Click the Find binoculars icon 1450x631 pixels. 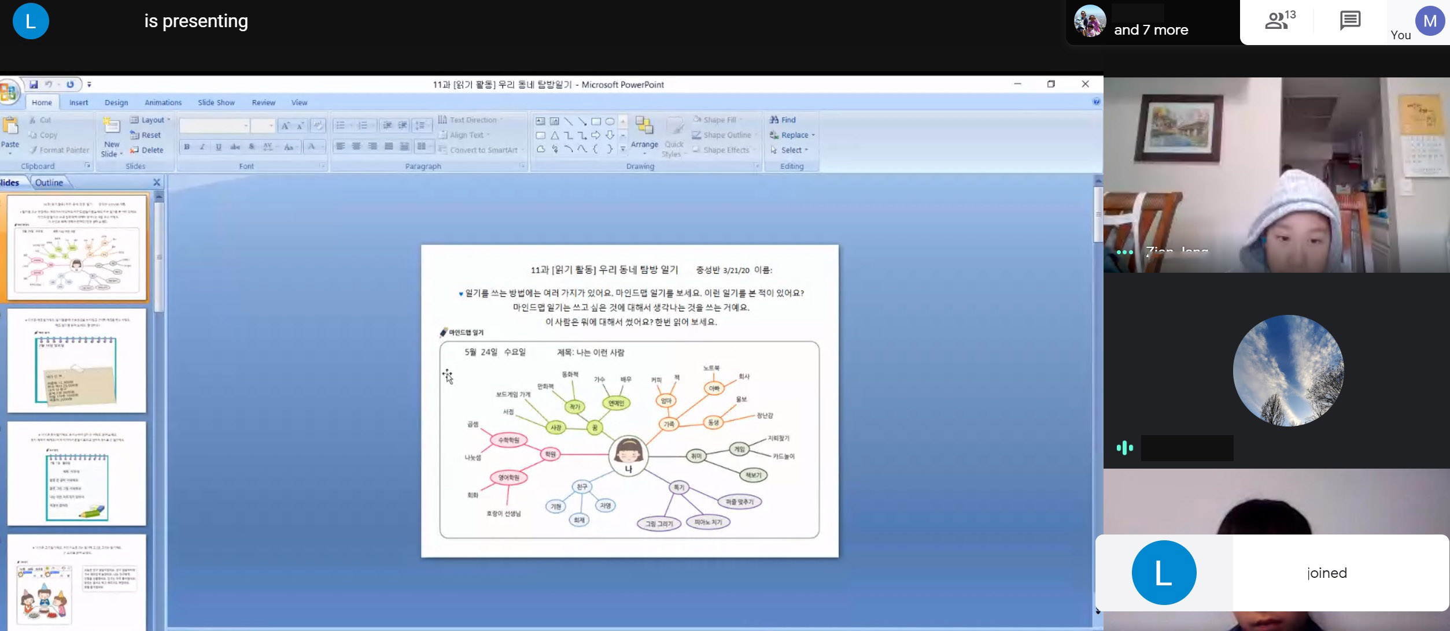[x=774, y=120]
